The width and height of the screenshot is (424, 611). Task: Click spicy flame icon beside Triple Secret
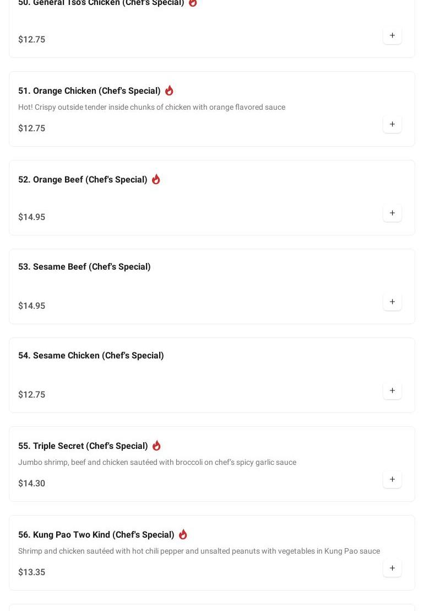click(x=156, y=446)
